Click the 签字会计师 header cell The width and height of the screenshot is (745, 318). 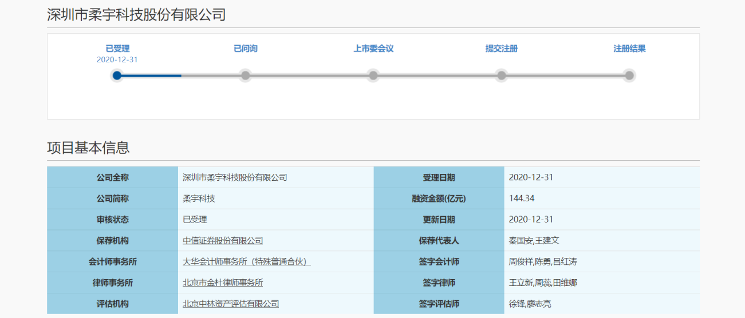tap(439, 262)
